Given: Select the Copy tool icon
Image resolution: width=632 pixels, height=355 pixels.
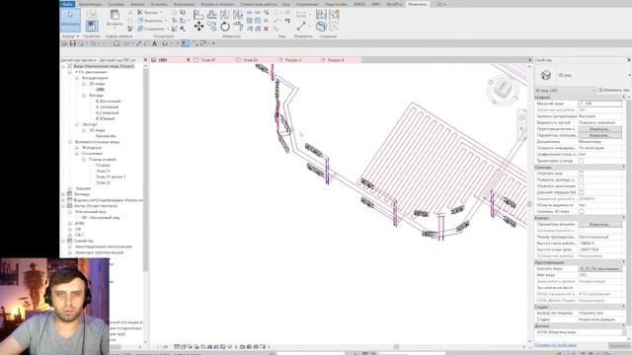Looking at the screenshot, I should (x=211, y=27).
